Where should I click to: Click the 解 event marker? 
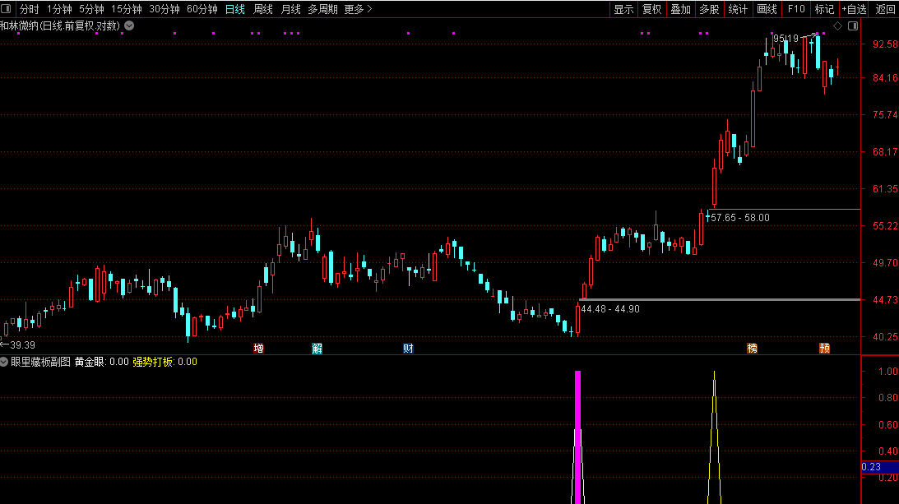(317, 348)
